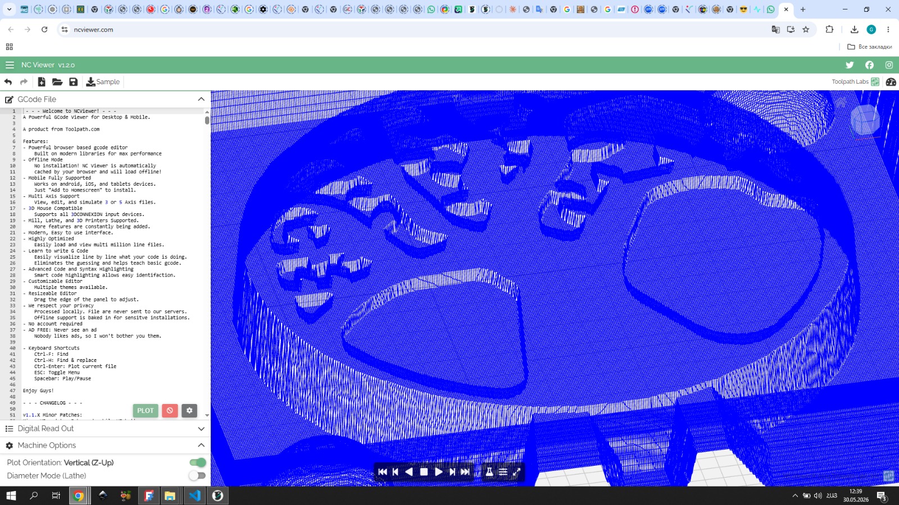This screenshot has width=899, height=505.
Task: Click the translate page icon
Action: [775, 30]
